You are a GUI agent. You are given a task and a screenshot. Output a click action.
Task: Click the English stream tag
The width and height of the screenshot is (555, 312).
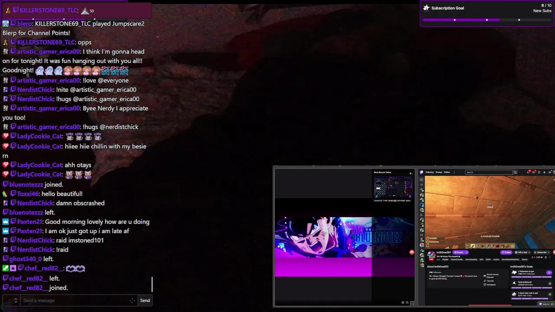(x=445, y=260)
